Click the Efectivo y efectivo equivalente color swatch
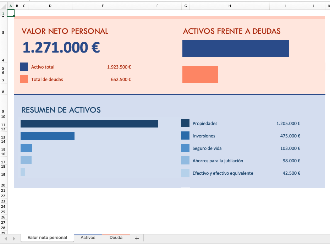Screen dimensions: 330x244 [x=185, y=173]
